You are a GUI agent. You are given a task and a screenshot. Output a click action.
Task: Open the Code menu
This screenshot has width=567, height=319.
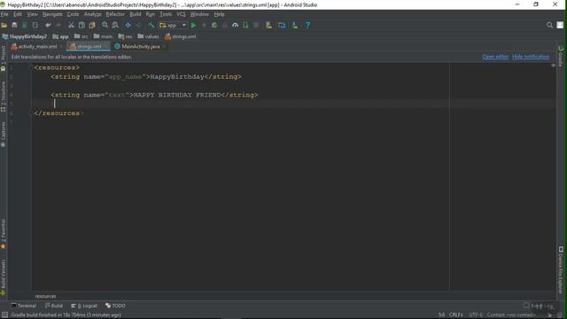click(73, 14)
